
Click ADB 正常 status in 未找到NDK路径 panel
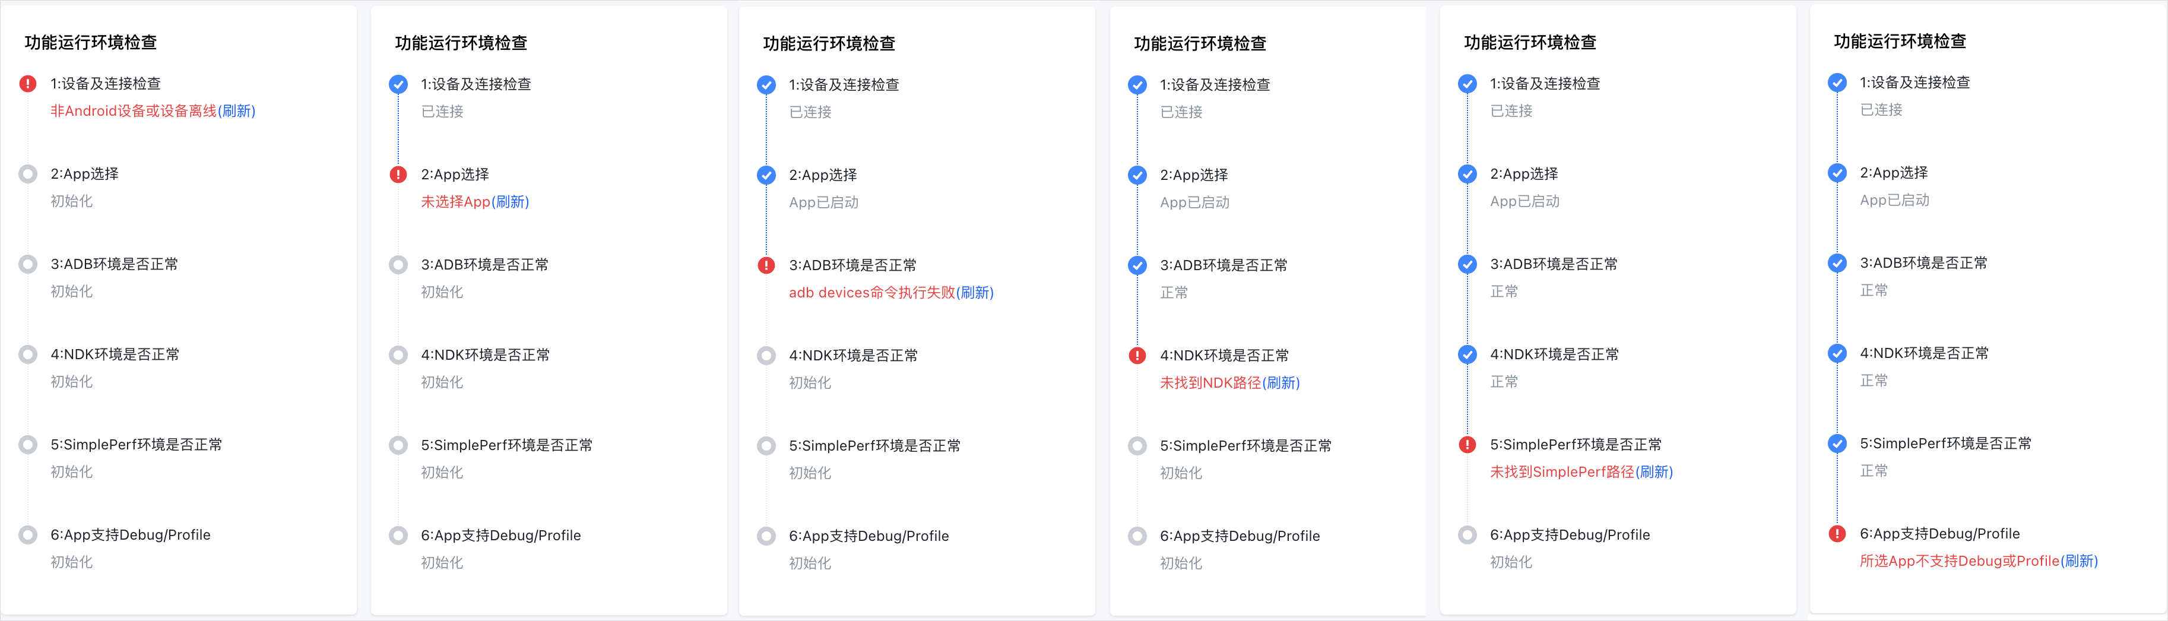tap(1174, 293)
